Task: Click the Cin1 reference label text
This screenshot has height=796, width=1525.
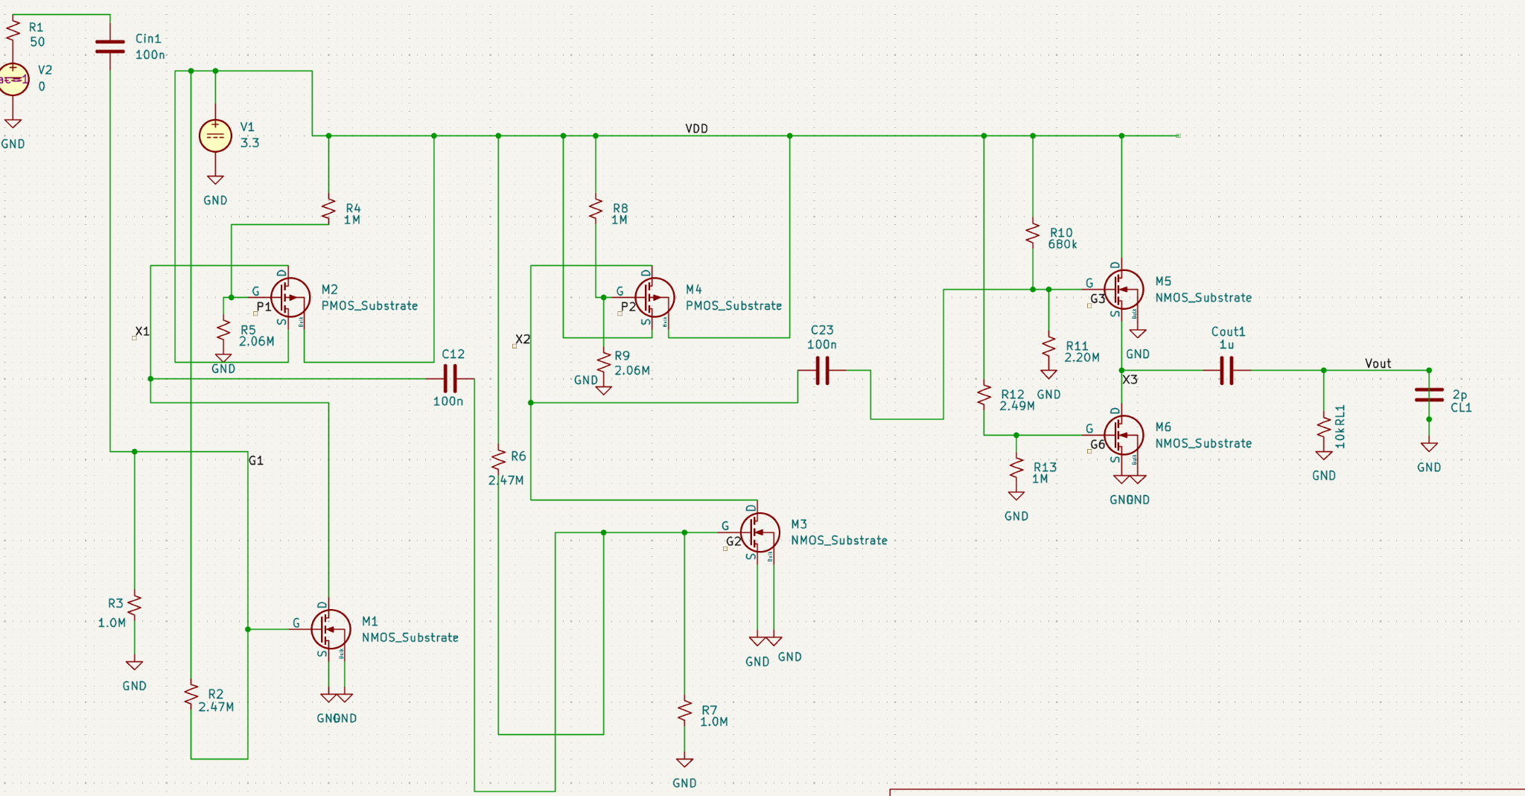Action: coord(148,39)
